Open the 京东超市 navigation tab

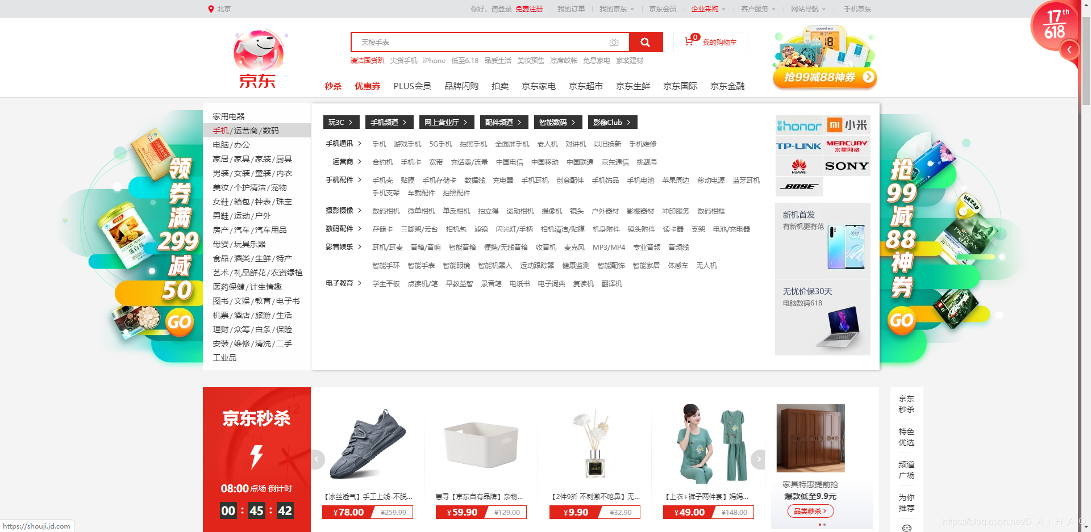586,86
